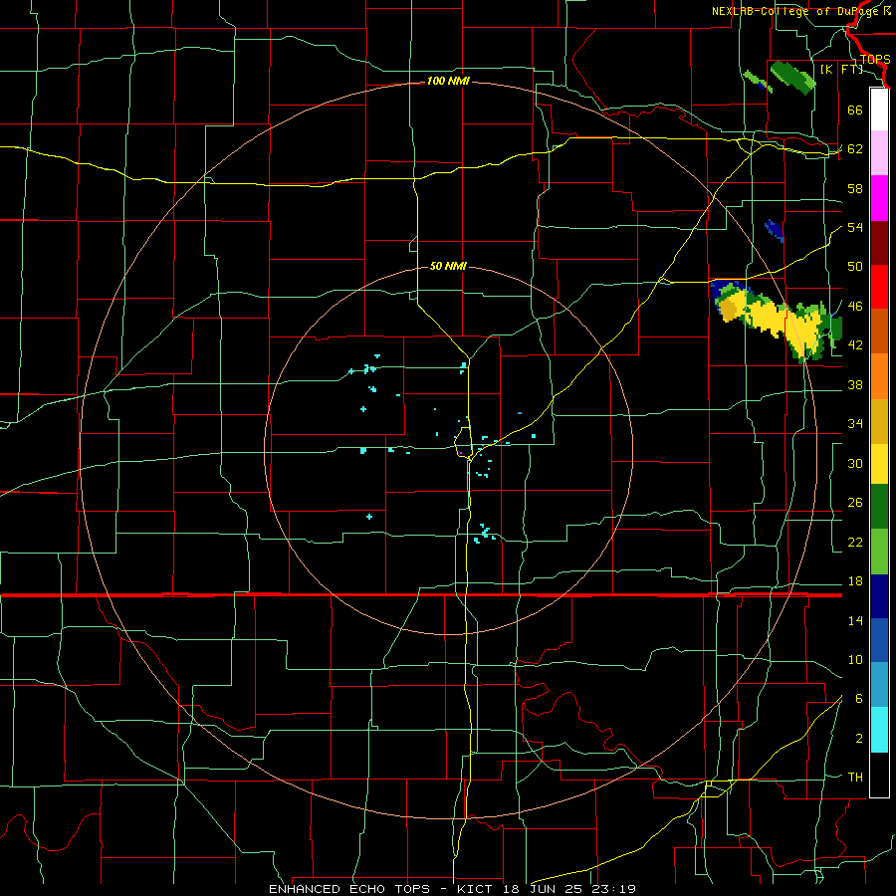Click the '34' scale label
Image resolution: width=896 pixels, height=896 pixels.
[x=855, y=424]
